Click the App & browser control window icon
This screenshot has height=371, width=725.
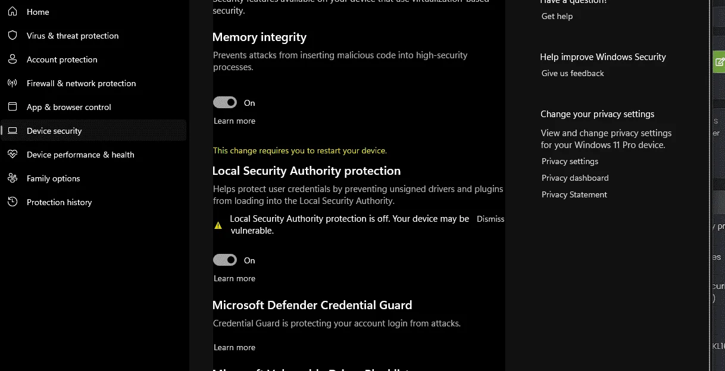coord(12,107)
